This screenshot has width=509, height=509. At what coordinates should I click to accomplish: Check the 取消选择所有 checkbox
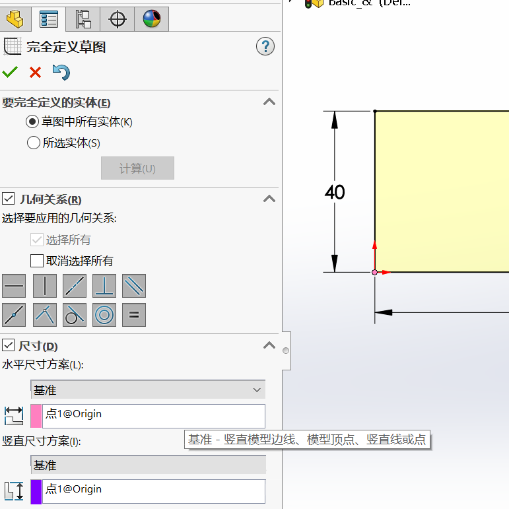(37, 261)
